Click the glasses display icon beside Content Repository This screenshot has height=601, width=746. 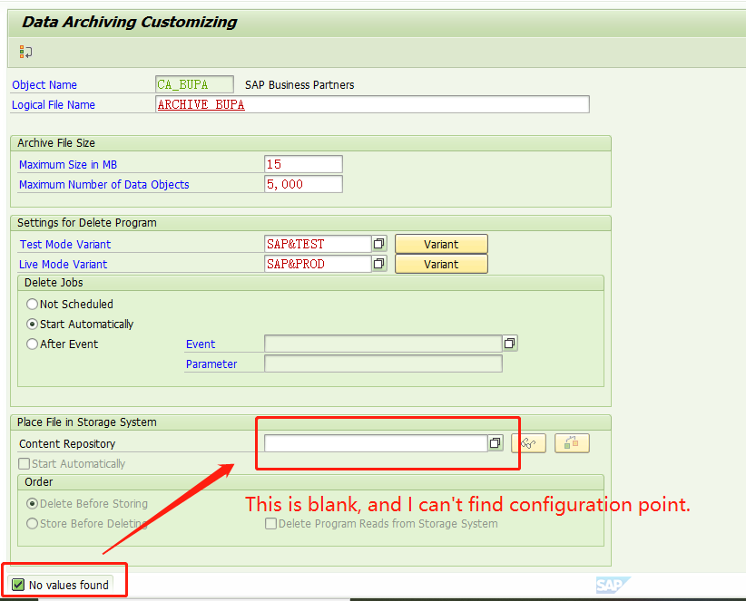point(528,443)
